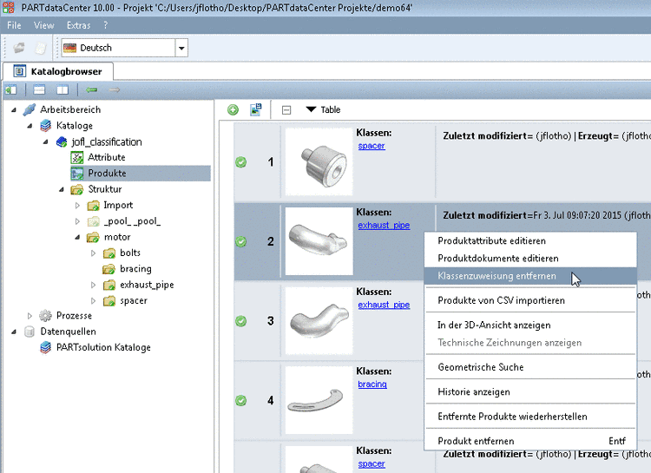Click the Datenquellen database icon

coord(30,332)
